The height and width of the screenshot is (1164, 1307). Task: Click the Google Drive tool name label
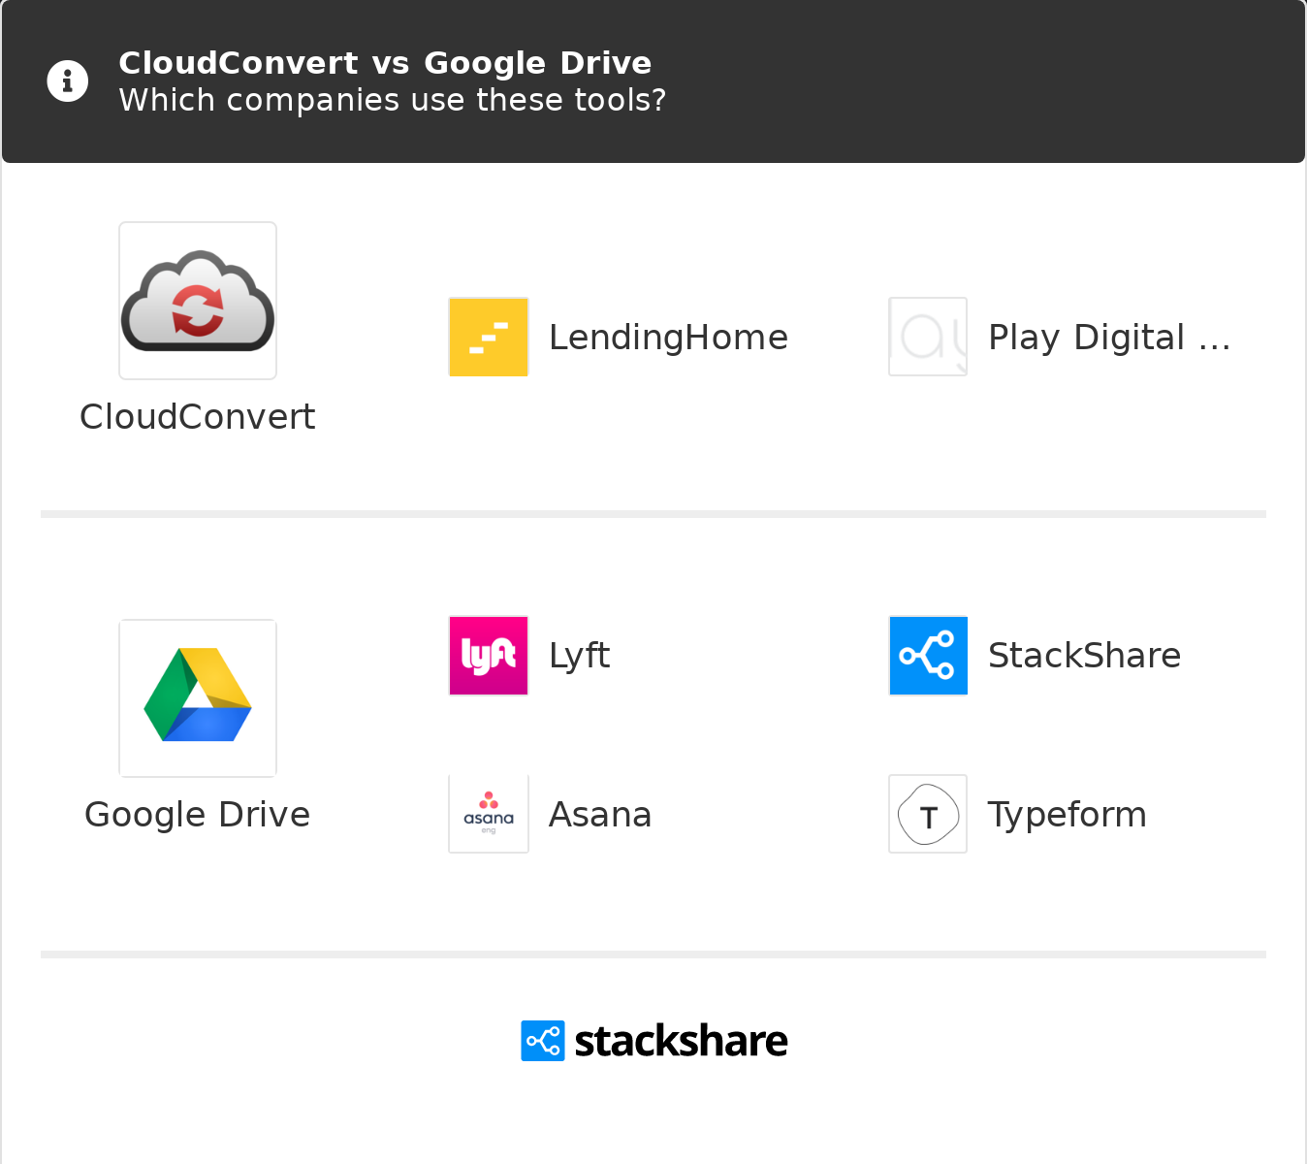click(x=198, y=815)
